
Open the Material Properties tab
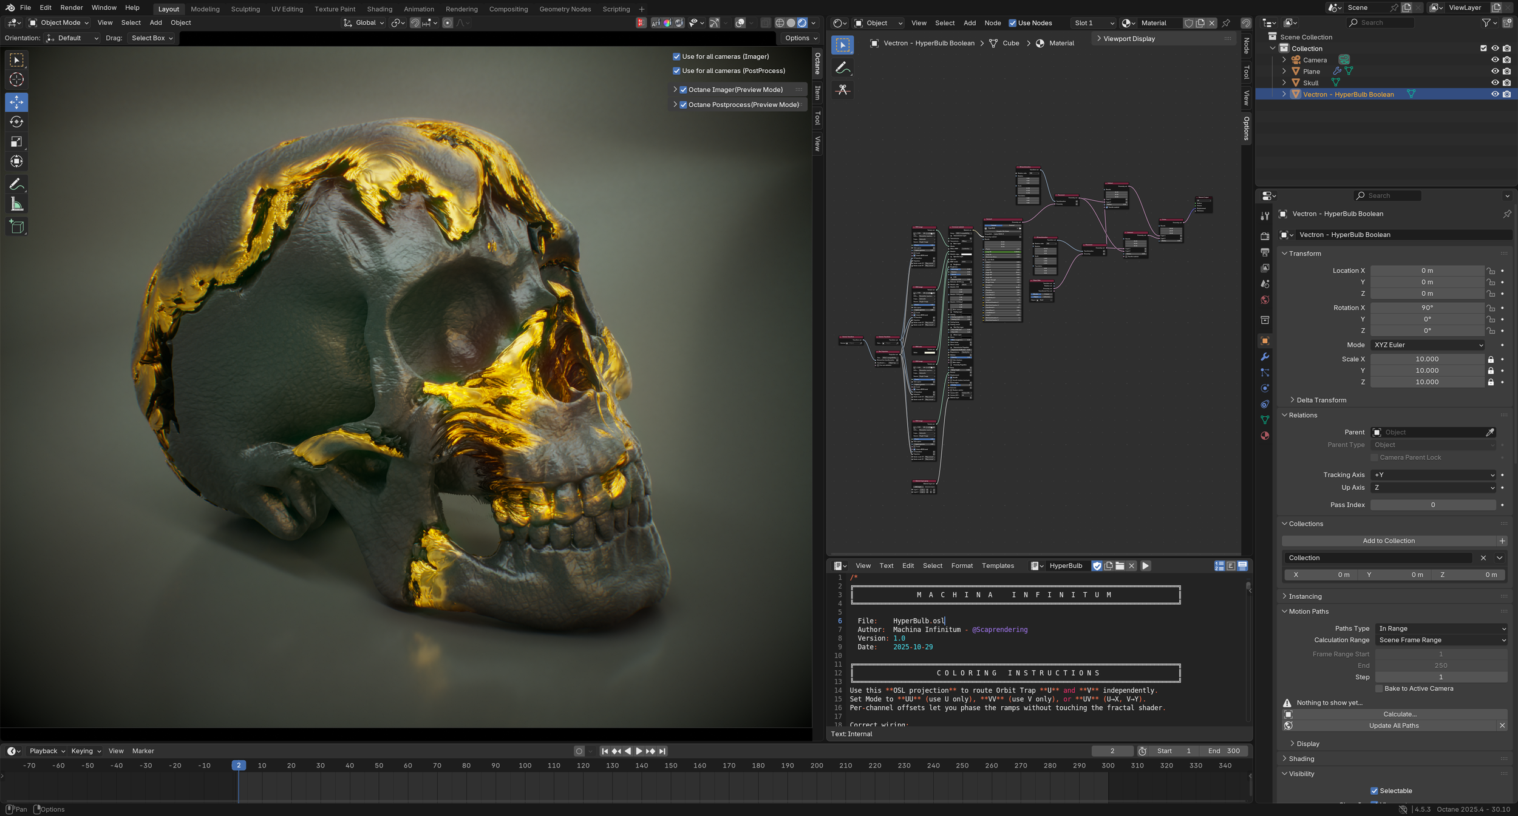pos(1265,436)
